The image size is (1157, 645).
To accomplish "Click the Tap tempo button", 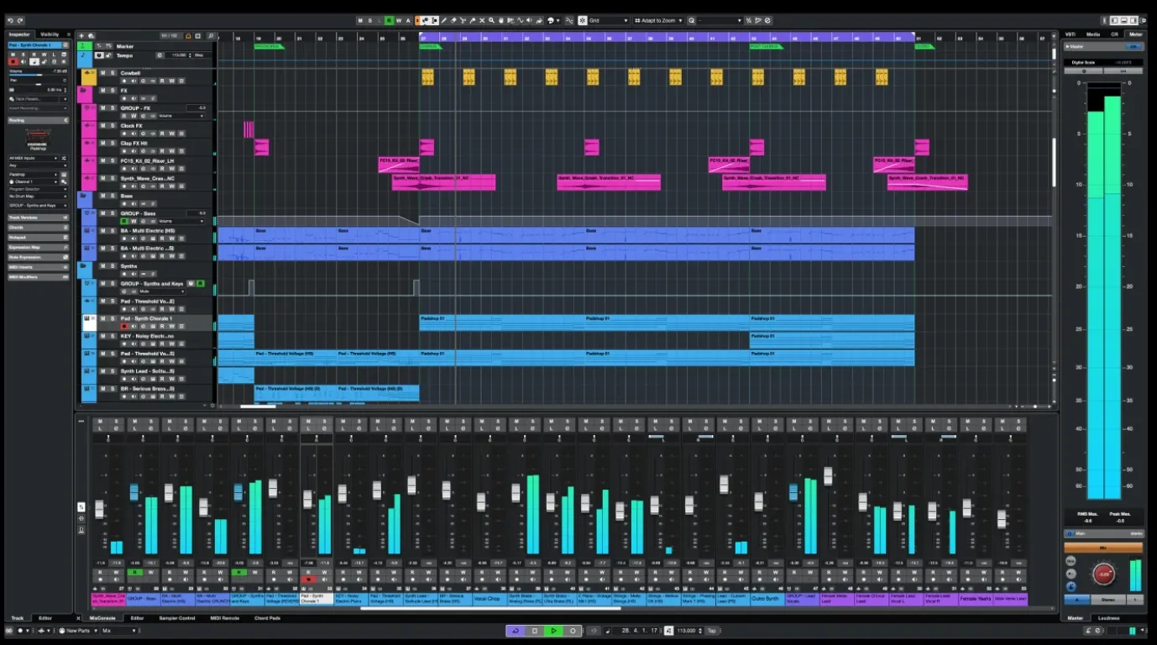I will coord(712,631).
